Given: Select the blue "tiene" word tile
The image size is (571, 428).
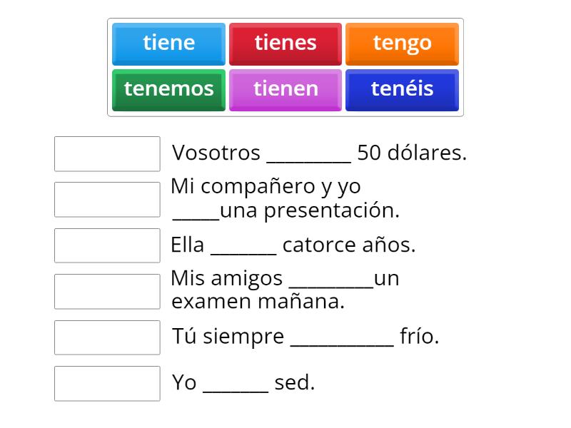Looking at the screenshot, I should coord(168,43).
